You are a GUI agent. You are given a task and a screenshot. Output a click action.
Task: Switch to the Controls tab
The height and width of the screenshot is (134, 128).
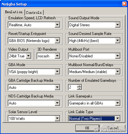point(34,13)
